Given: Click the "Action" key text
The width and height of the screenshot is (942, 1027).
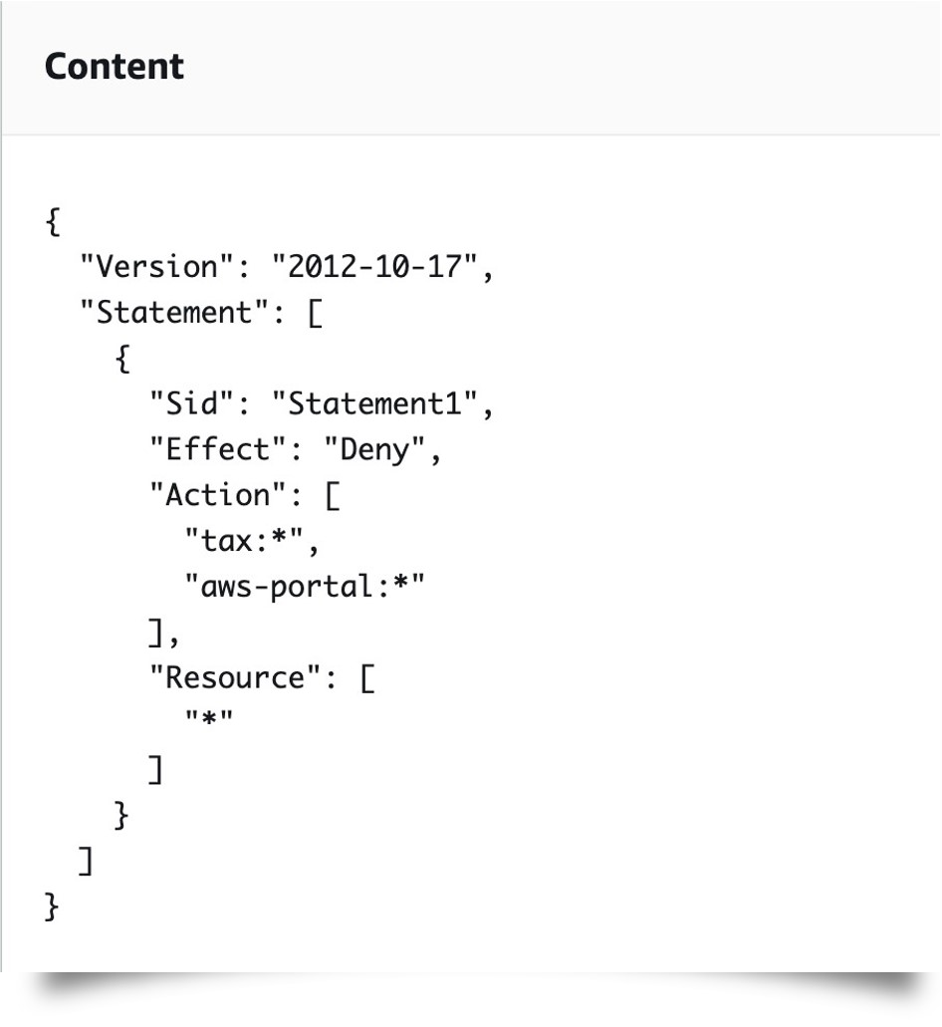Looking at the screenshot, I should tap(218, 495).
